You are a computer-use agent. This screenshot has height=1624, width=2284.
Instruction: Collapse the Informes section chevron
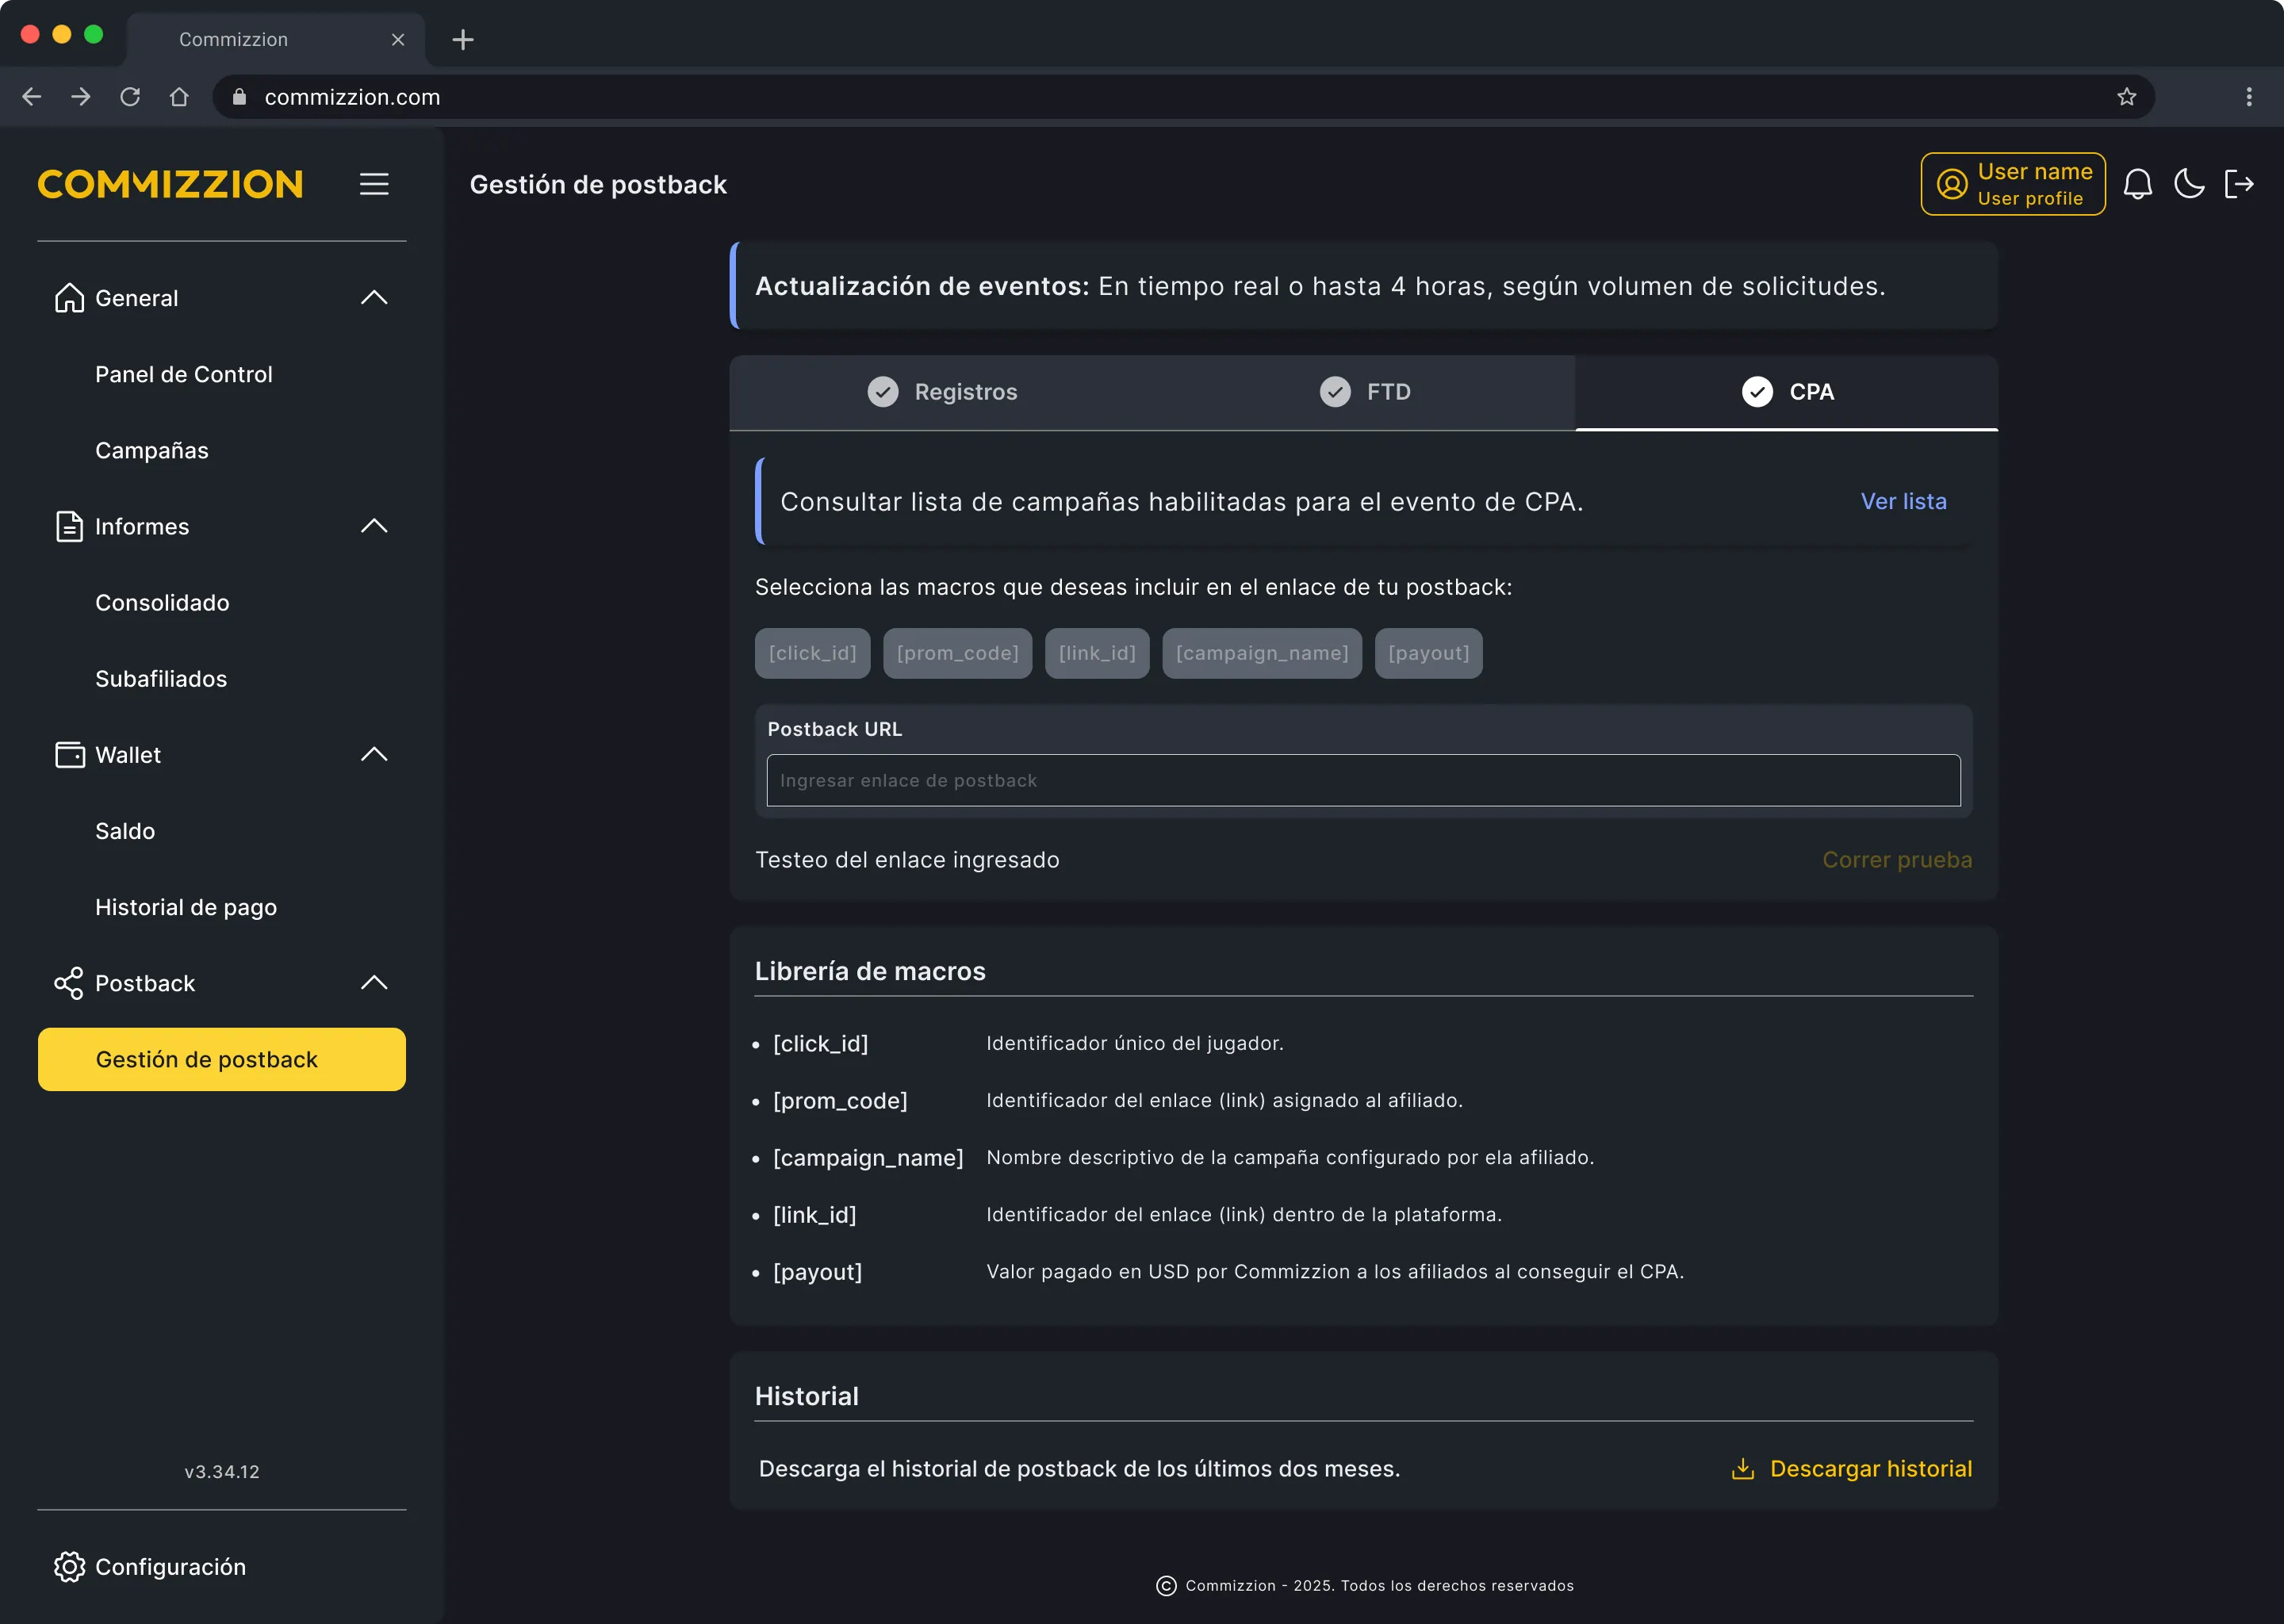point(374,526)
